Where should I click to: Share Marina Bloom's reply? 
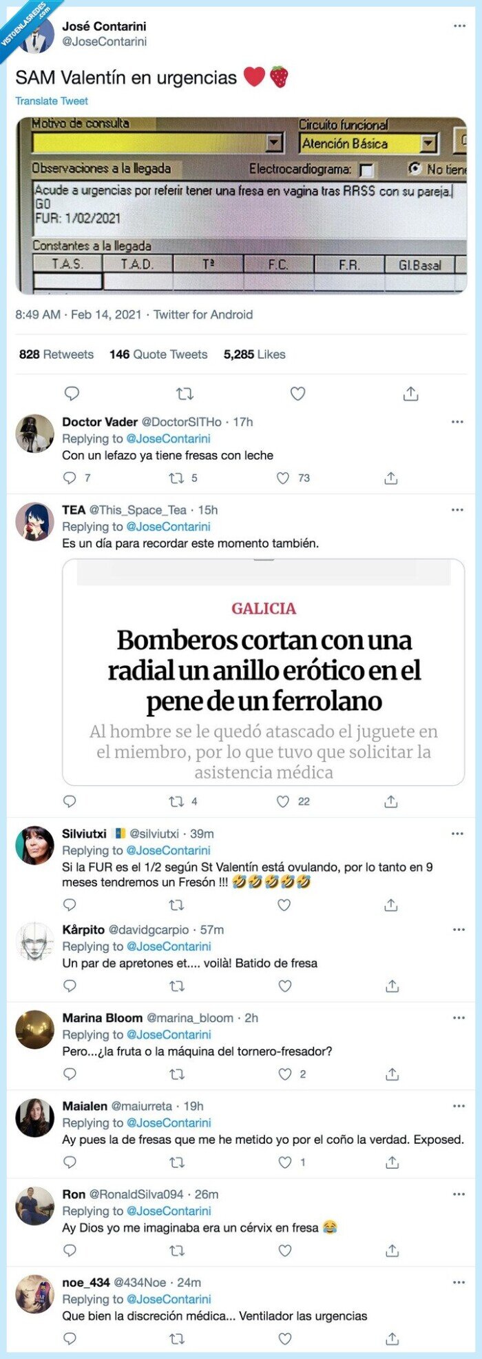click(x=392, y=1074)
